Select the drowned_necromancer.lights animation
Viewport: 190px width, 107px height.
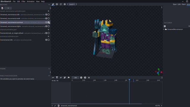pos(25,26)
